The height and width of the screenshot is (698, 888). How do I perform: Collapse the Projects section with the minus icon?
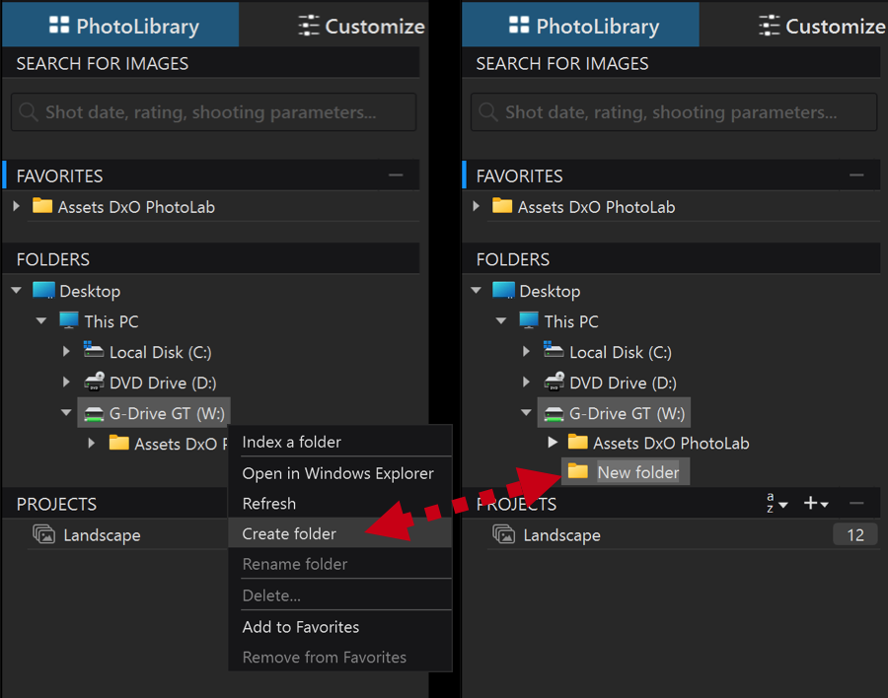click(x=856, y=503)
